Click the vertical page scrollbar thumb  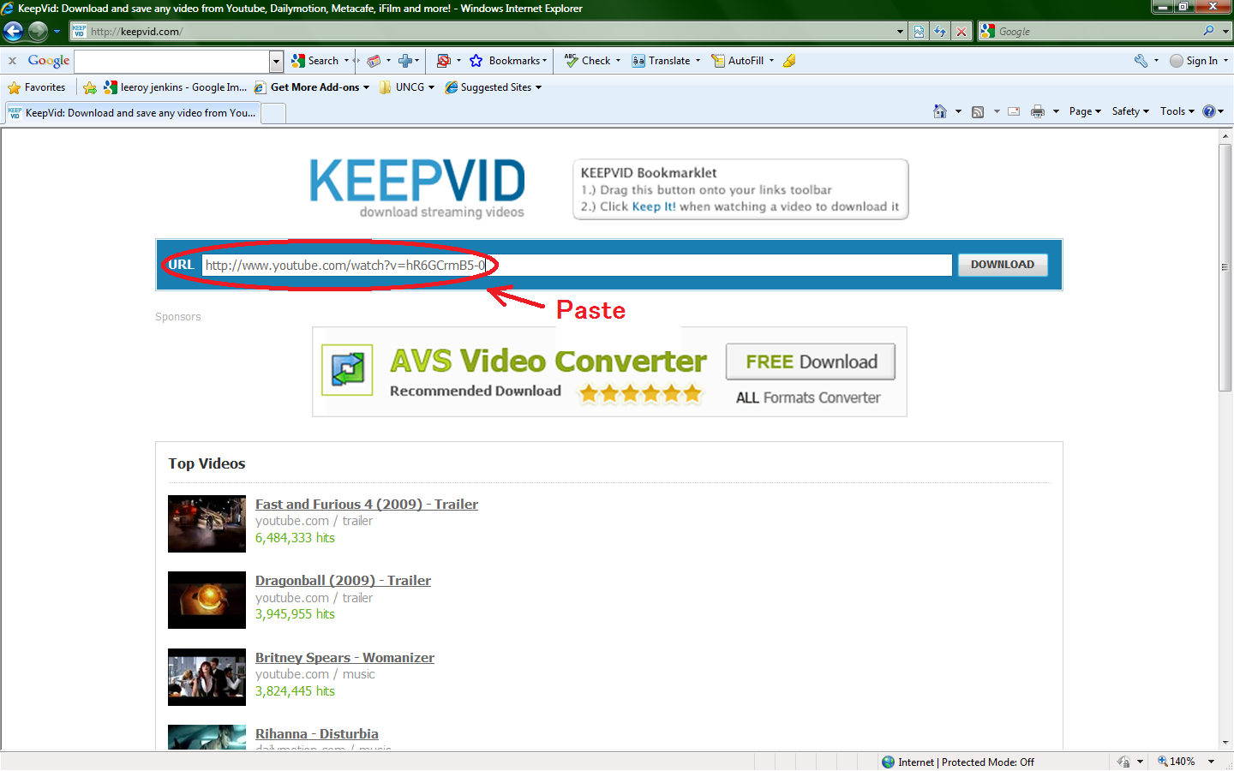[1225, 267]
